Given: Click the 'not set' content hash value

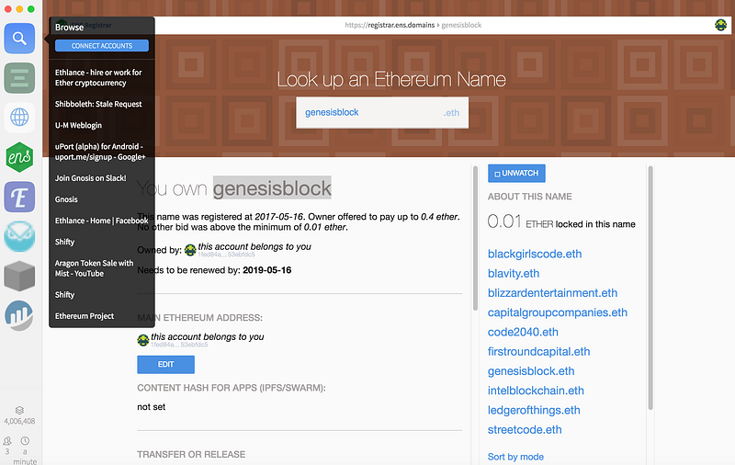Looking at the screenshot, I should tap(151, 407).
